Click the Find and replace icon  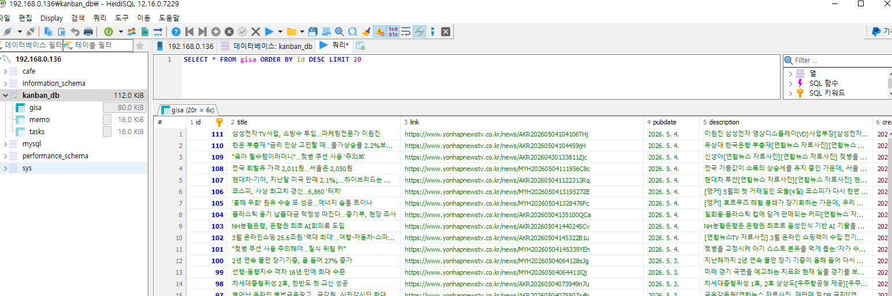pos(352,32)
